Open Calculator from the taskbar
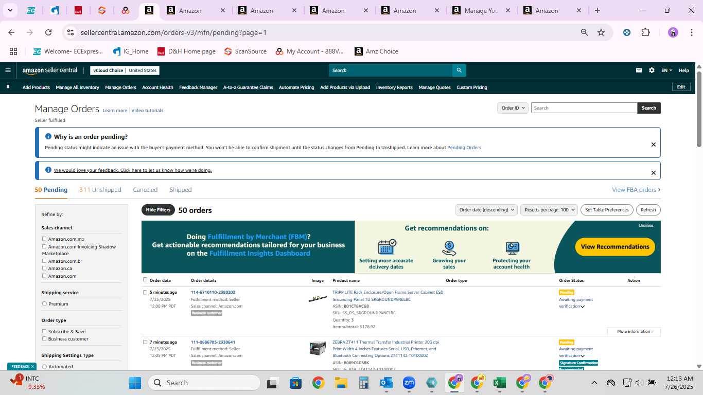Image resolution: width=703 pixels, height=395 pixels. (364, 383)
